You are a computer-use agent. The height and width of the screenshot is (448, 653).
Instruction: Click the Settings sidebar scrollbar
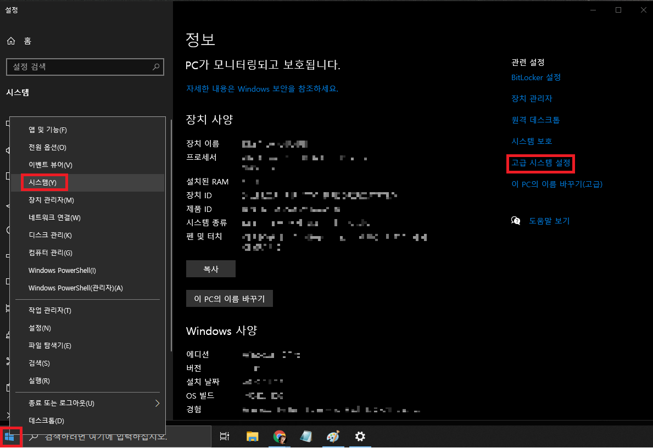point(171,236)
